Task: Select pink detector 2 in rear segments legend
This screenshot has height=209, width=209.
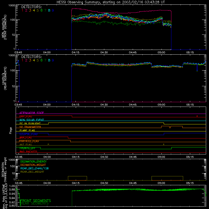Action: click(26, 60)
